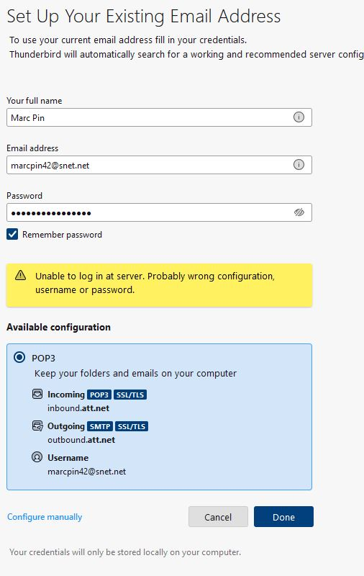The image size is (364, 576).
Task: Click the Username person icon
Action: pos(37,457)
